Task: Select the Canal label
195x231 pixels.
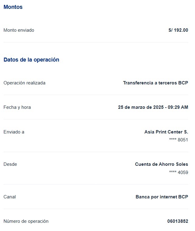Action: pos(10,197)
